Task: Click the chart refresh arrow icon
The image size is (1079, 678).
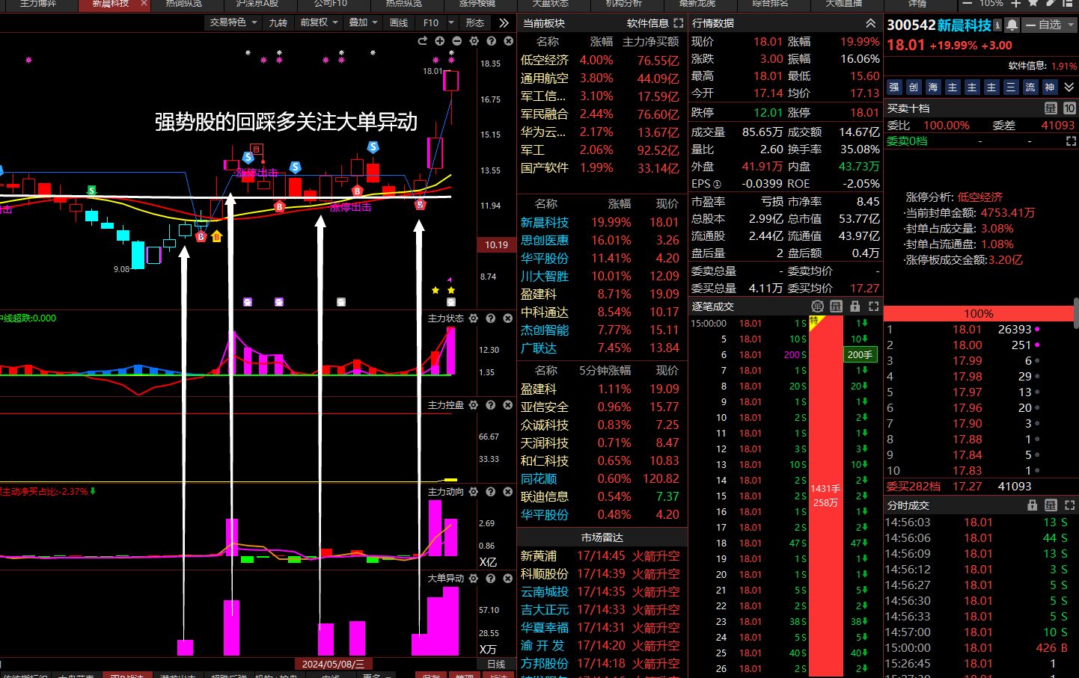Action: click(x=423, y=41)
